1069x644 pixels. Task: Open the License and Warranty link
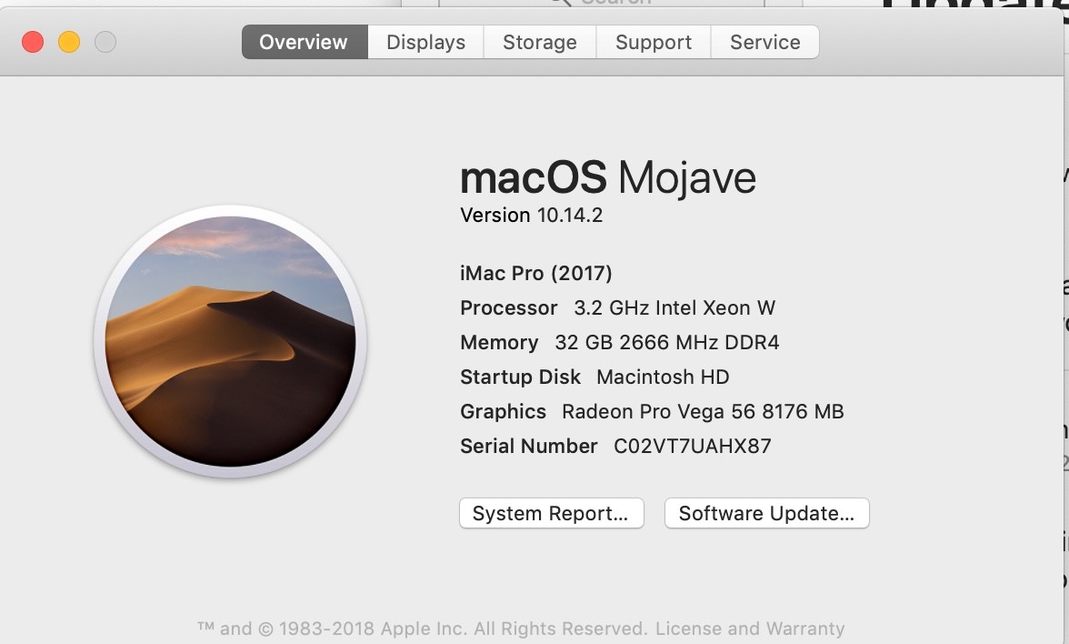tap(750, 629)
